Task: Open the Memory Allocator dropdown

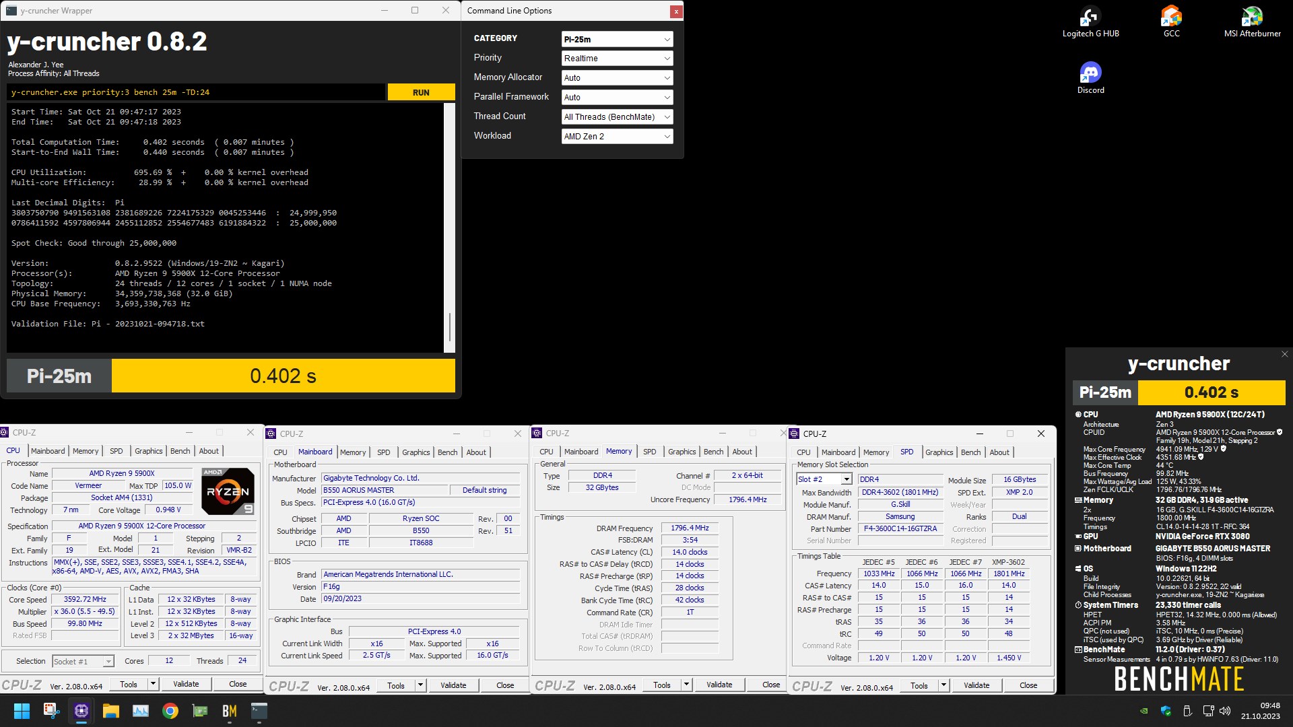Action: tap(617, 78)
